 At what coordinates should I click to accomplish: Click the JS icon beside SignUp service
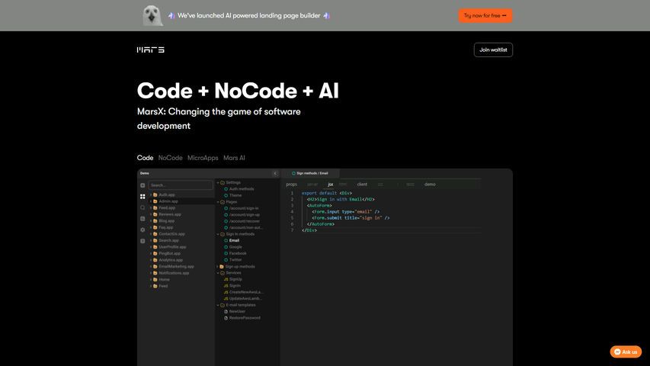[x=226, y=279]
